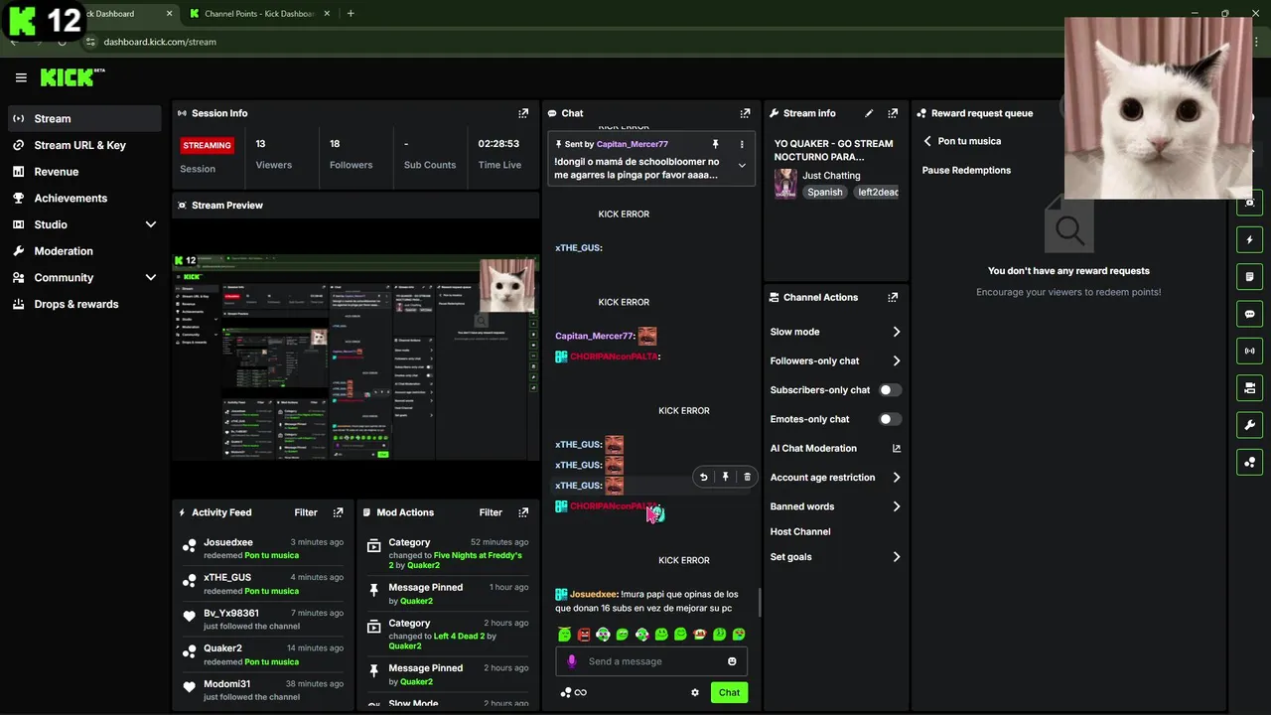The width and height of the screenshot is (1271, 715).
Task: Open pinned message three-dot options
Action: point(742,144)
